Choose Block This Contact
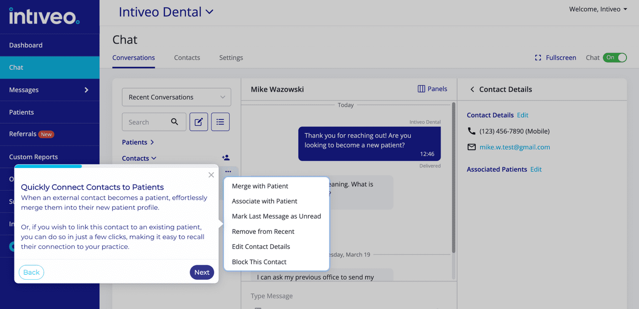Screen dimensions: 639x309 tap(259, 262)
